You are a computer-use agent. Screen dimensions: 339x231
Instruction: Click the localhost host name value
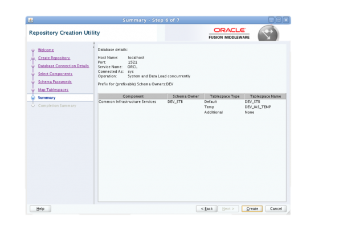point(136,57)
